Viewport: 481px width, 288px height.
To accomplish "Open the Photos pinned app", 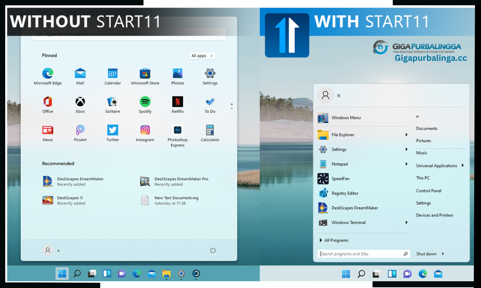I will click(178, 76).
